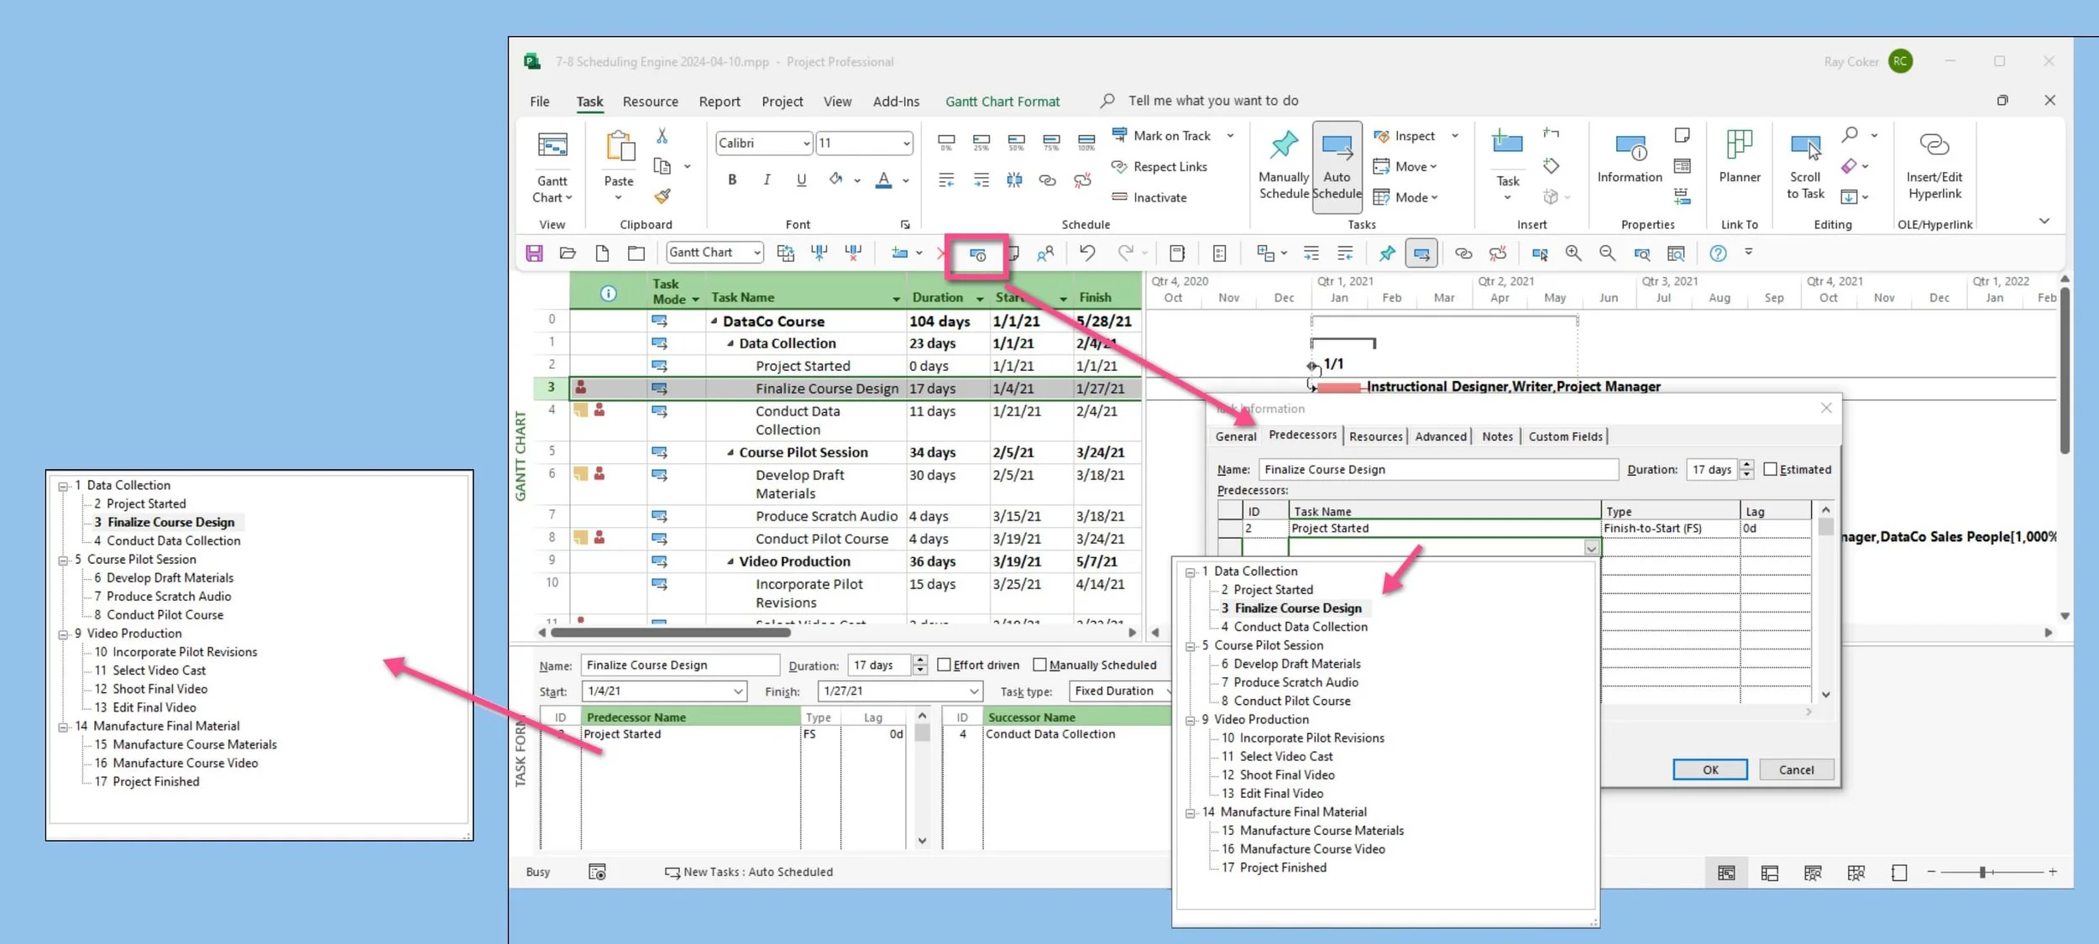Open the font color swatch button

(x=883, y=180)
